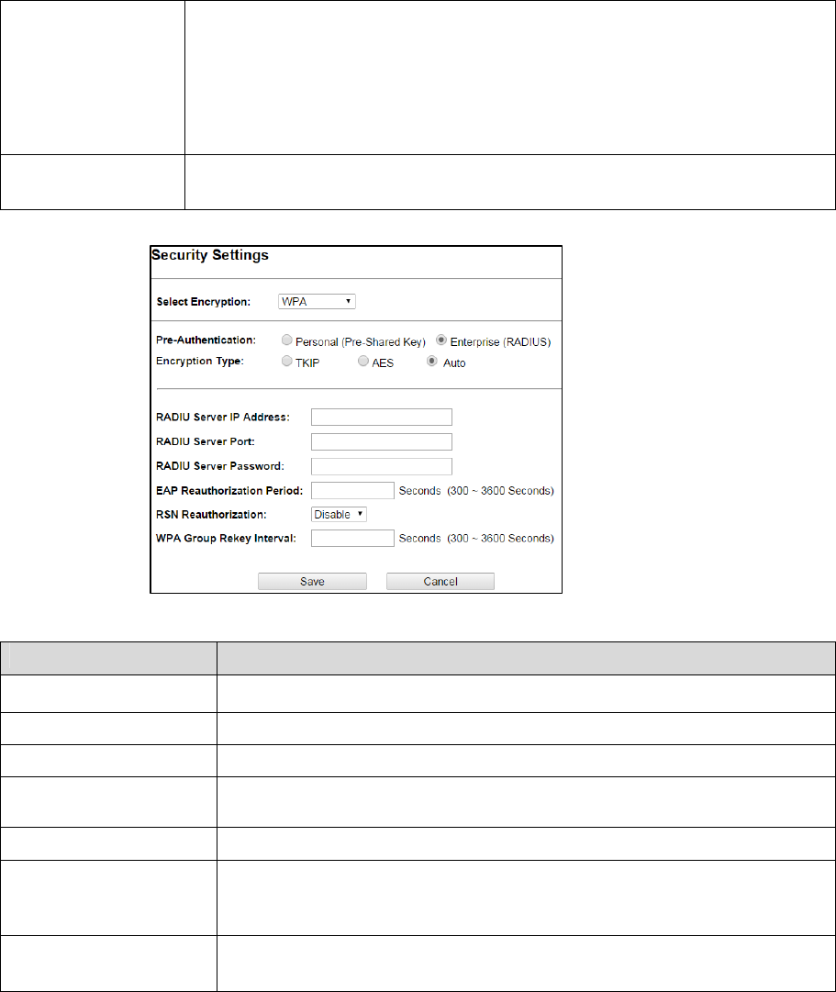Click the Encryption Type label
The height and width of the screenshot is (992, 836).
click(x=200, y=362)
